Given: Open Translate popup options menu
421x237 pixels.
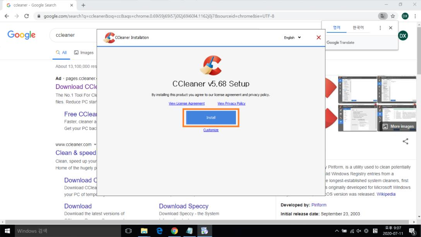Looking at the screenshot, I should (x=380, y=28).
